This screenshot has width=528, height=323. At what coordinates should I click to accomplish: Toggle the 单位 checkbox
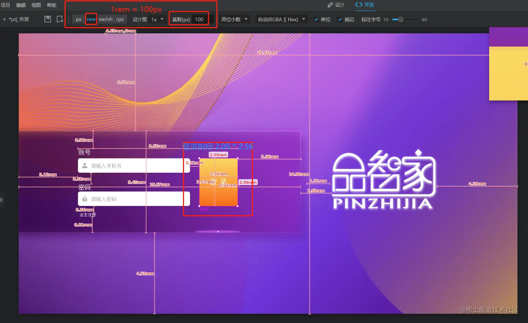coord(316,19)
